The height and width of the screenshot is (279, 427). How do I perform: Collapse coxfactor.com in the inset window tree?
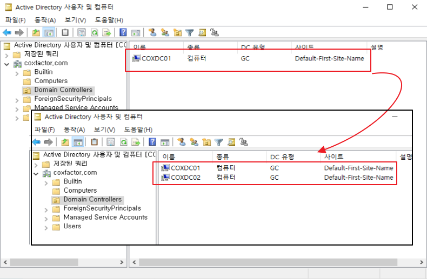pyautogui.click(x=36, y=174)
